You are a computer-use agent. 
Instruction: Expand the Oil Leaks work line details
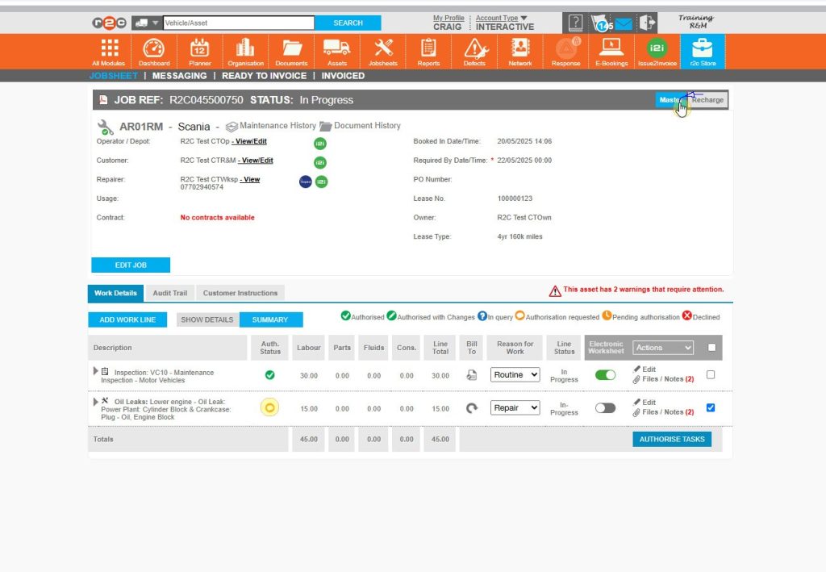pyautogui.click(x=95, y=401)
